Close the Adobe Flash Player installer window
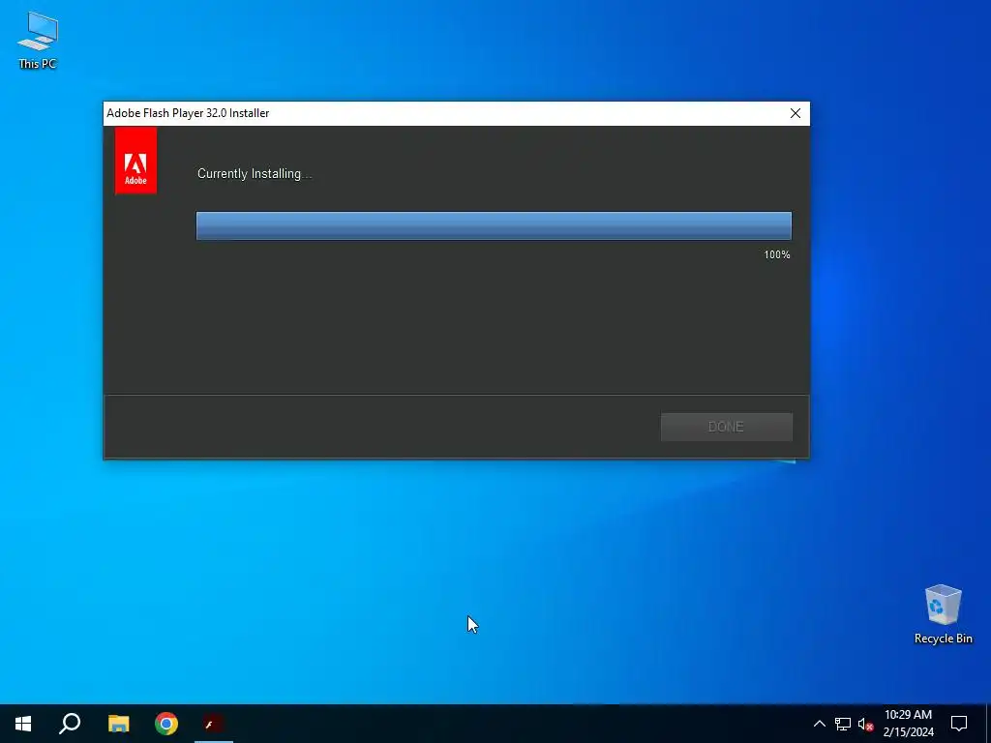 point(796,113)
